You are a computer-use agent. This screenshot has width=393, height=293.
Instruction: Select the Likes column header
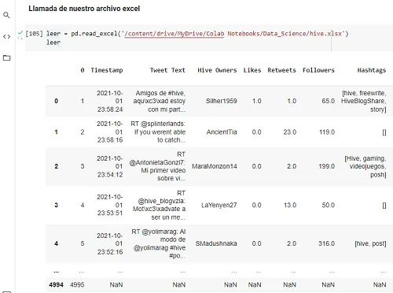(x=252, y=70)
